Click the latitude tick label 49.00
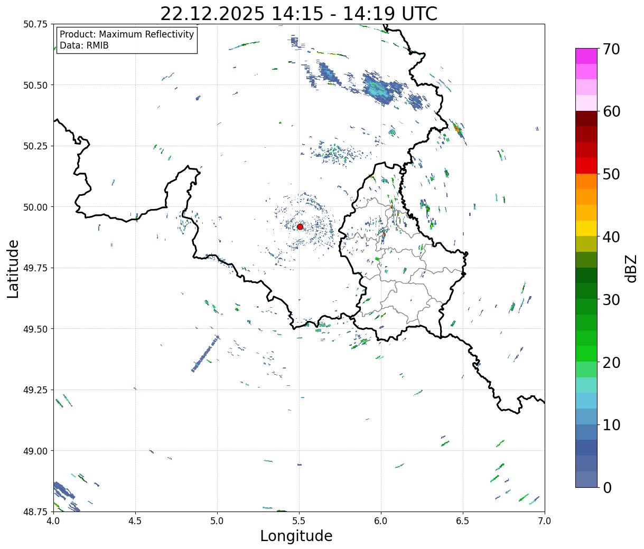 [35, 451]
